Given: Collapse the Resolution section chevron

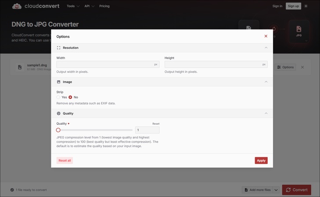Looking at the screenshot, I should coord(266,48).
